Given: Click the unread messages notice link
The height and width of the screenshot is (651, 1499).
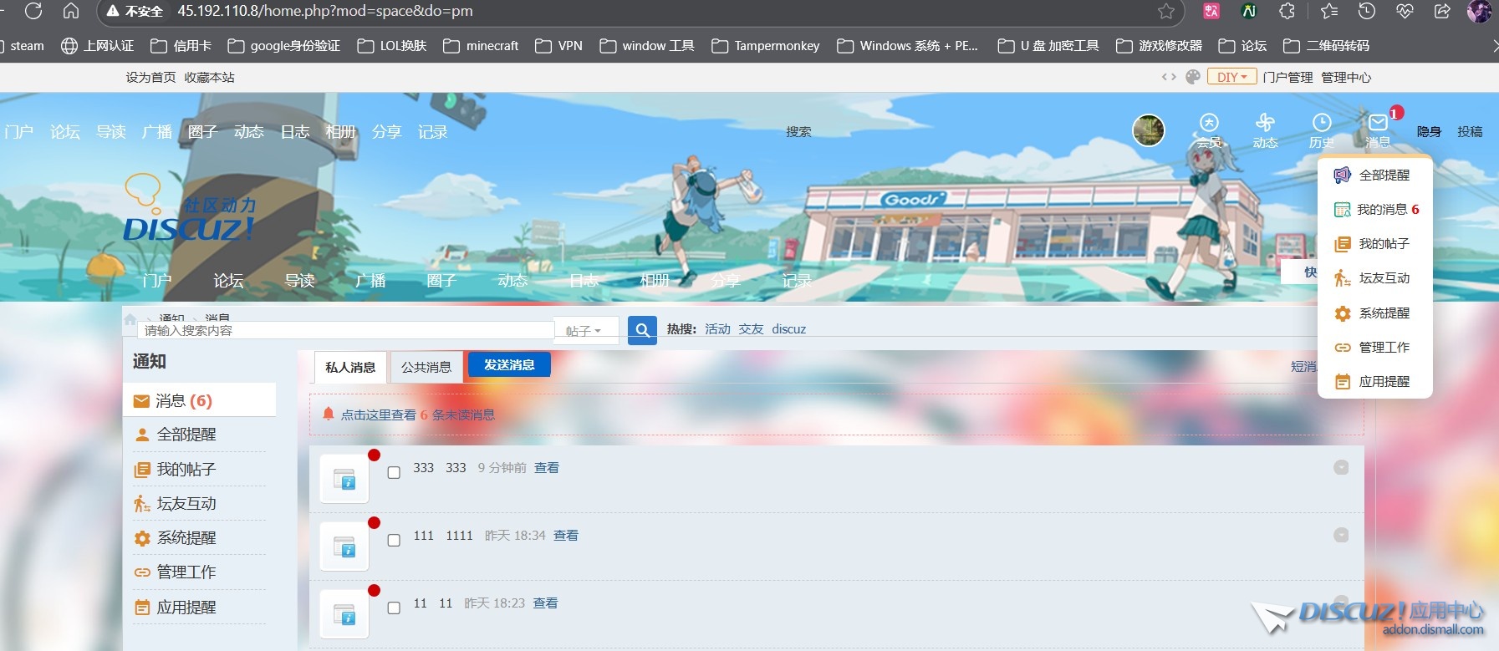Looking at the screenshot, I should 417,415.
